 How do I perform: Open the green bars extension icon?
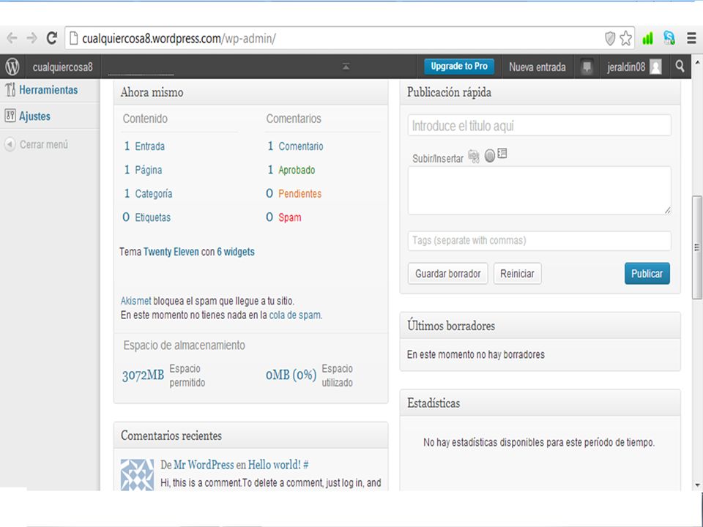[x=647, y=39]
